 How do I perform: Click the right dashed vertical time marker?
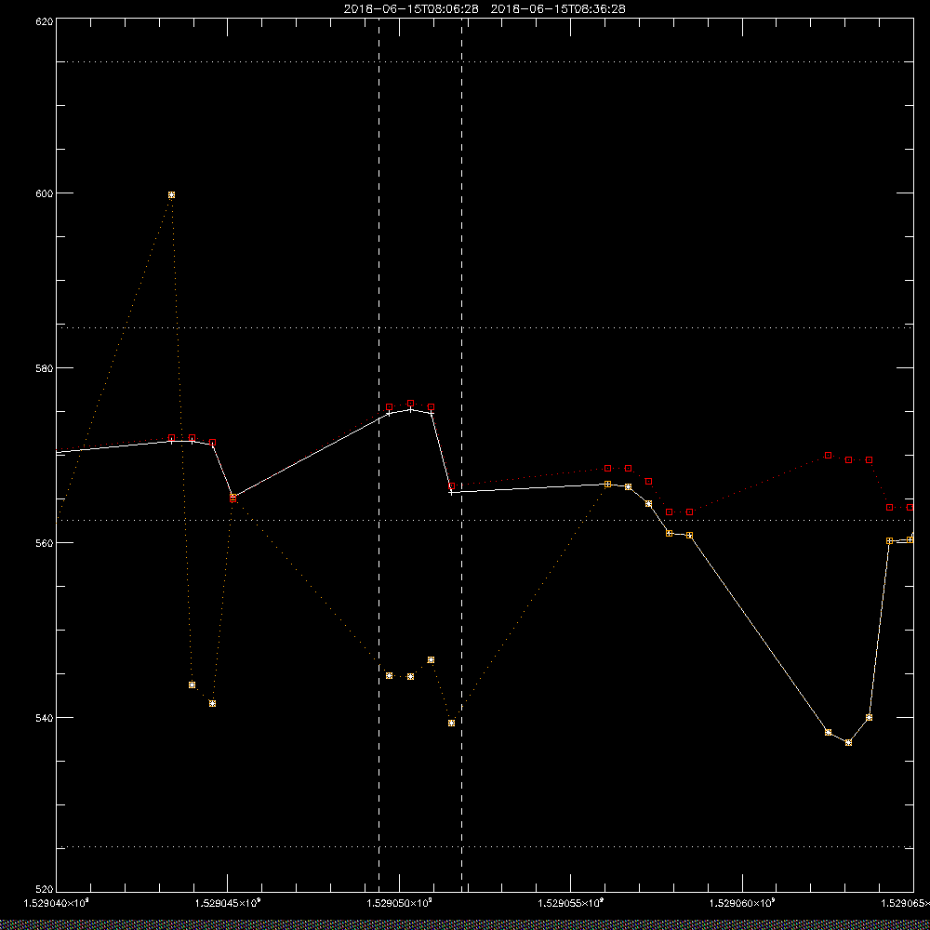[x=461, y=455]
